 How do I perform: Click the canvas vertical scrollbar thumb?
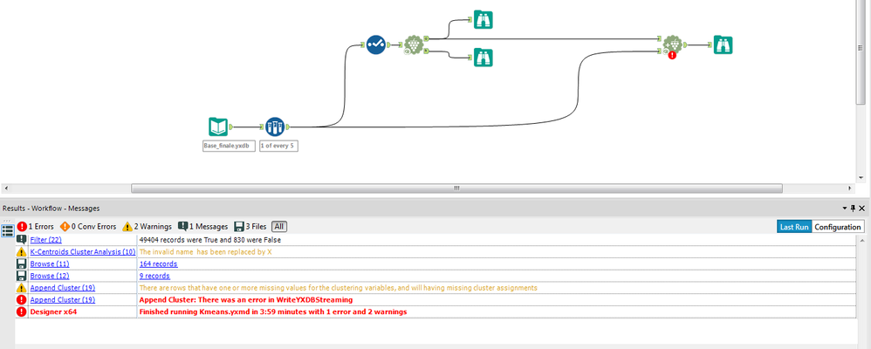click(x=861, y=51)
